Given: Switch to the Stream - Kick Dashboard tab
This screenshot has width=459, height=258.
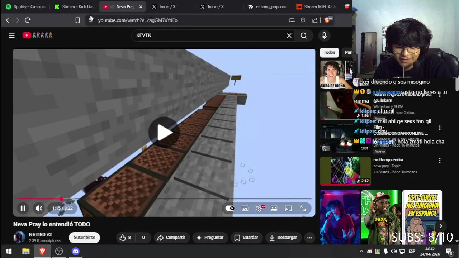Looking at the screenshot, I should 74,6.
